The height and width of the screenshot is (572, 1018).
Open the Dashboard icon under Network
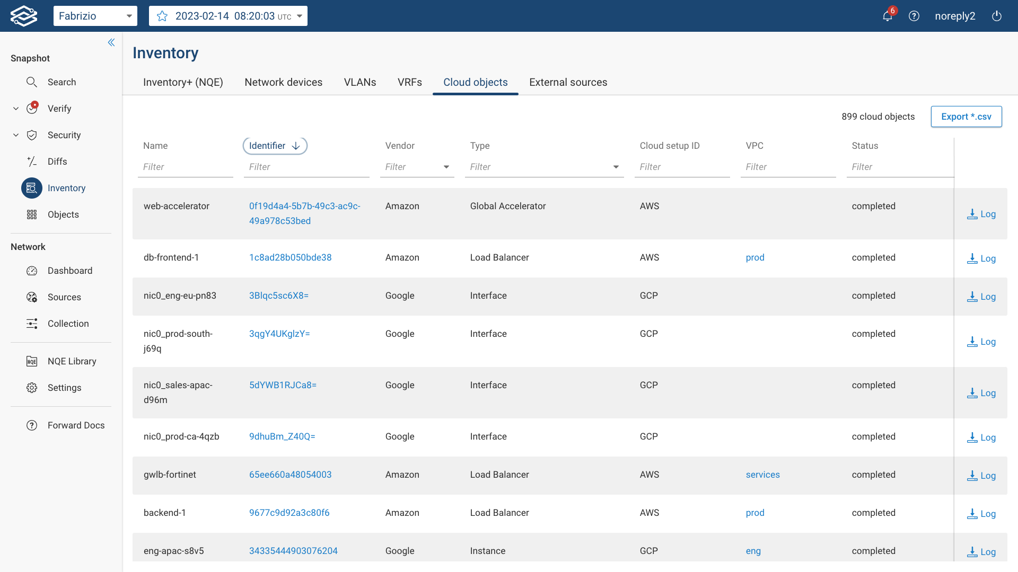(32, 271)
